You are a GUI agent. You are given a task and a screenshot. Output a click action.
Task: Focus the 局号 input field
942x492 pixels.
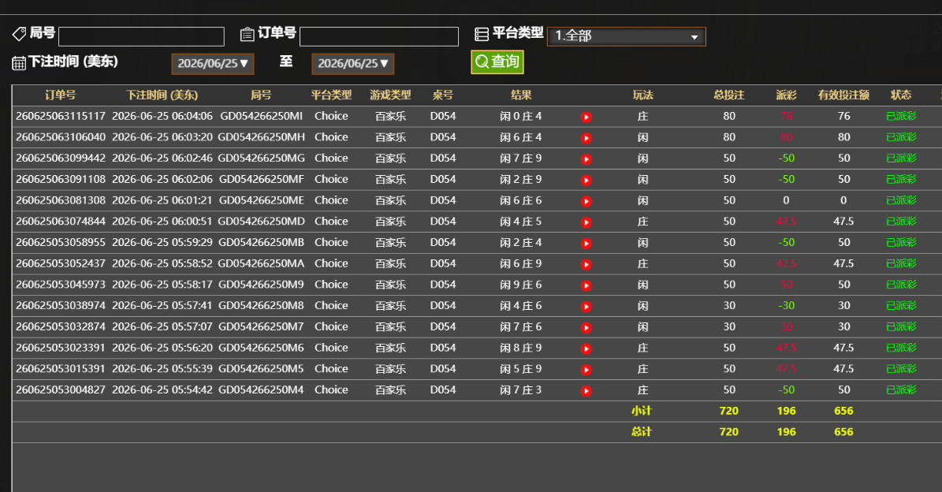[x=141, y=36]
